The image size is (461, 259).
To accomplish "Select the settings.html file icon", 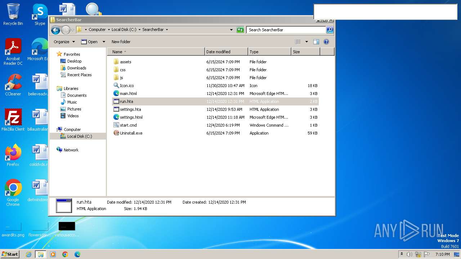I will [116, 117].
